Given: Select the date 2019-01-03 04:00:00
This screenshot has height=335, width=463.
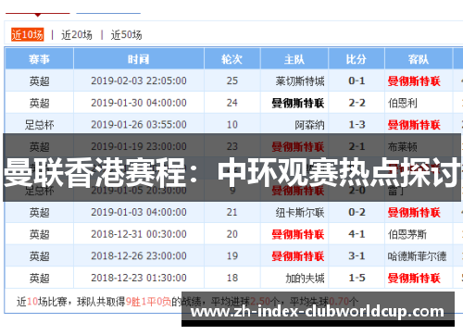Looking at the screenshot, I should (139, 212).
